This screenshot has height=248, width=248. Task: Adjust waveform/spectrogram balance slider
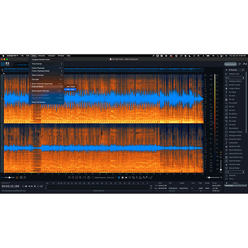point(9,177)
